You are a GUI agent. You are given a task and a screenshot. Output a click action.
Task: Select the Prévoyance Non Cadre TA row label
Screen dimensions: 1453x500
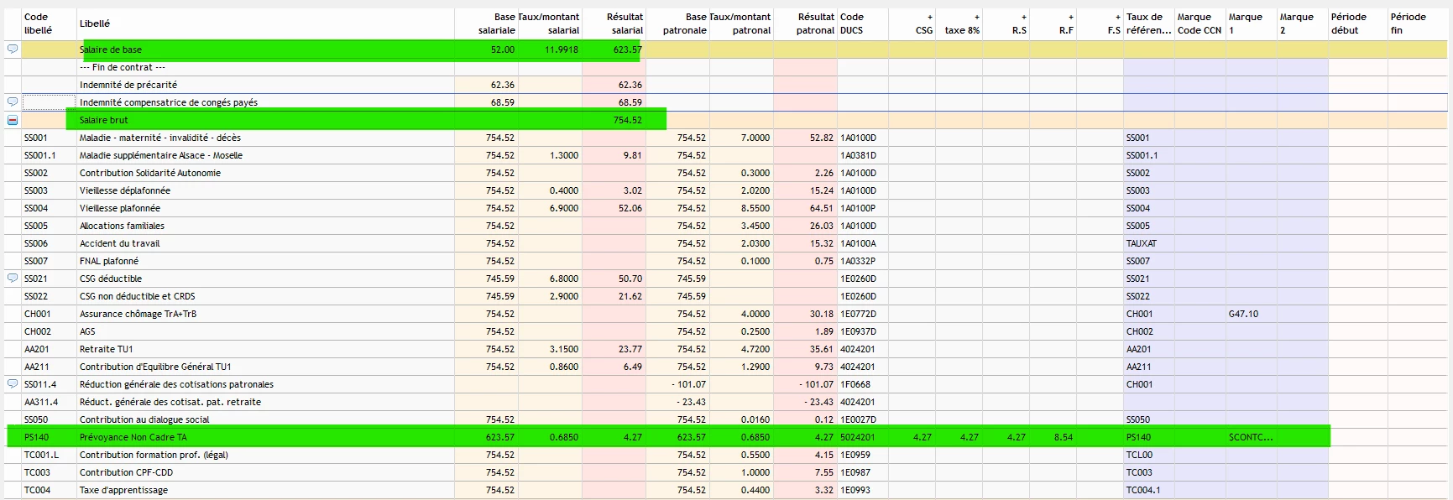click(133, 437)
